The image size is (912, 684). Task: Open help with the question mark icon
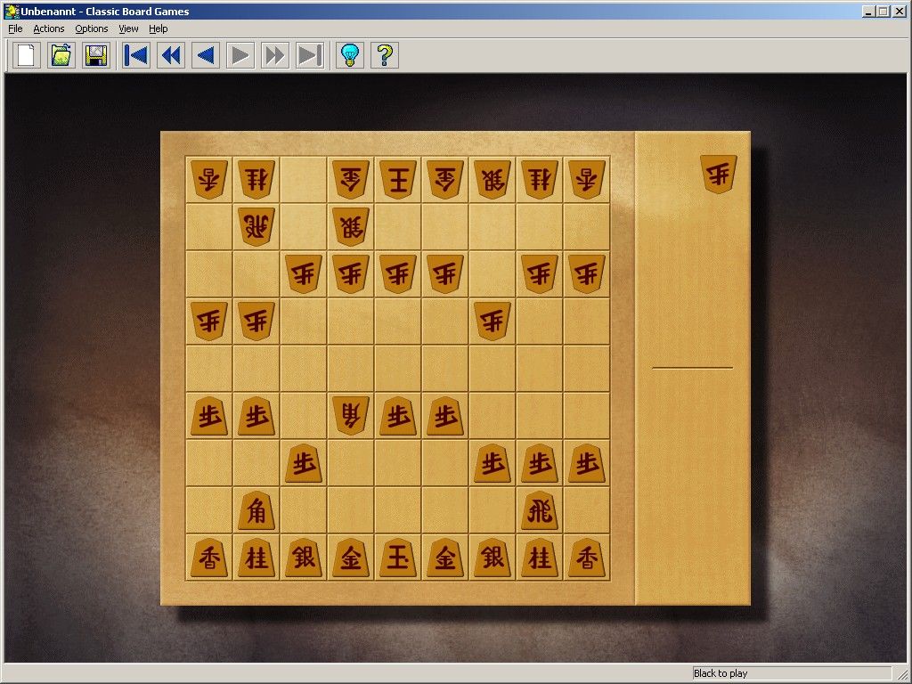[x=383, y=55]
